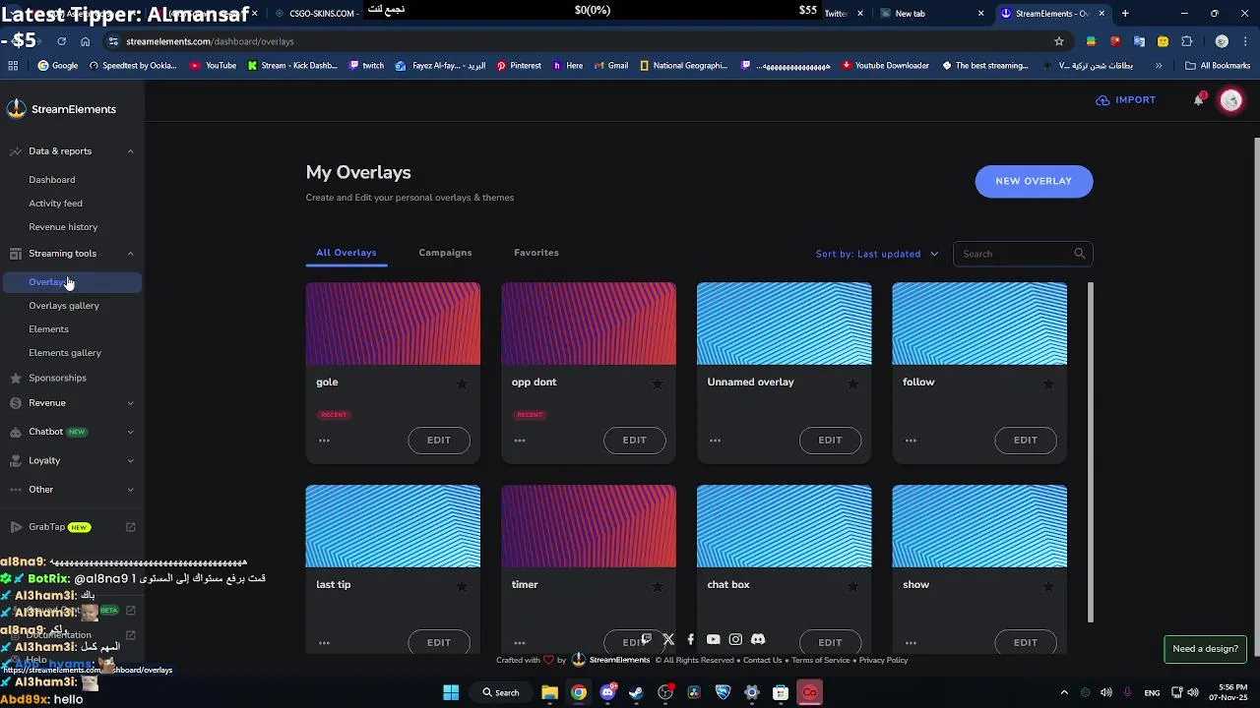Image resolution: width=1260 pixels, height=708 pixels.
Task: Click the overlays list vertical scrollbar
Action: 1091,452
